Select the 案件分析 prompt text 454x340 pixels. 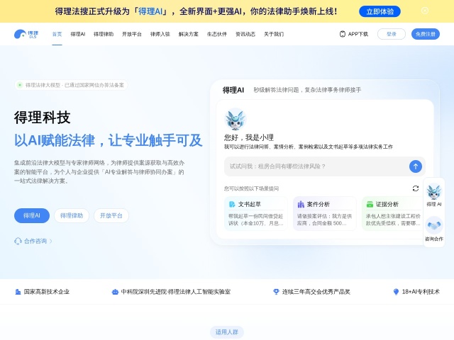(325, 220)
